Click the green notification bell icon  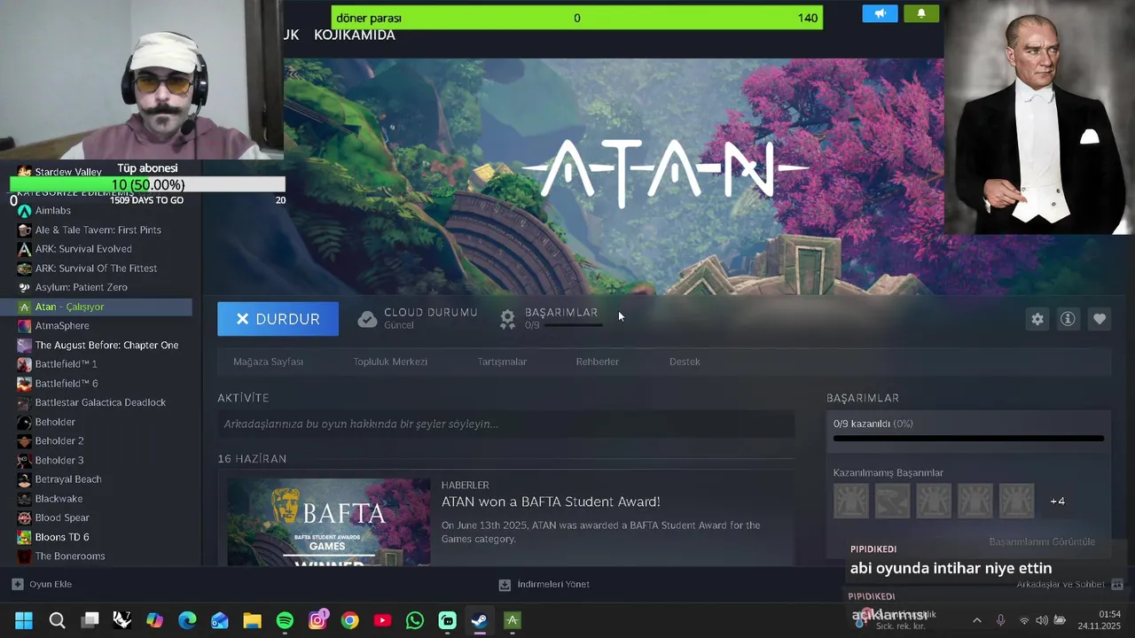921,13
